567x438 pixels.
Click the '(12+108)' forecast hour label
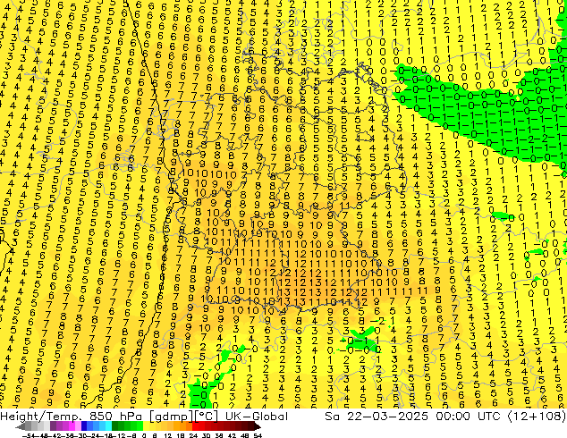point(537,416)
